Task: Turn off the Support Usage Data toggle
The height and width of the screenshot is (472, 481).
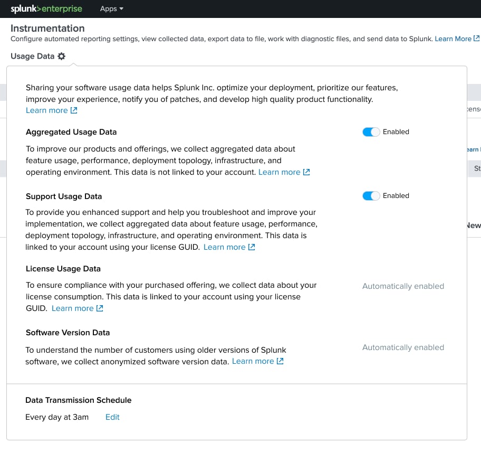Action: pyautogui.click(x=371, y=196)
